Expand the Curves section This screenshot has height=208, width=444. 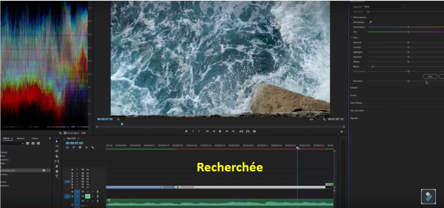point(353,95)
